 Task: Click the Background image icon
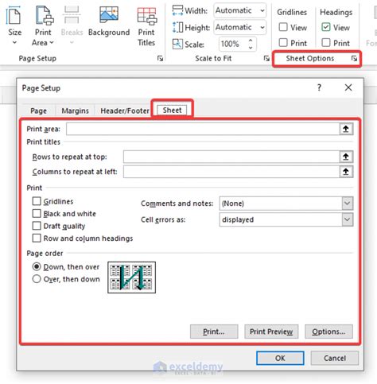109,14
